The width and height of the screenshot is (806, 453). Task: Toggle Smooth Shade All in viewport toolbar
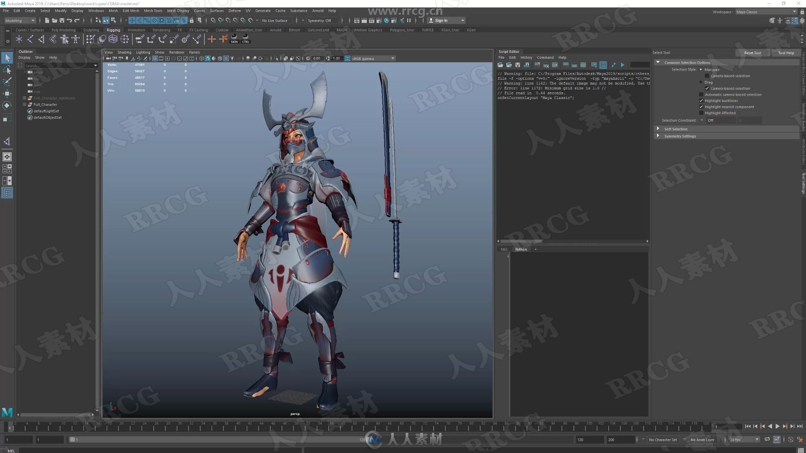[207, 58]
